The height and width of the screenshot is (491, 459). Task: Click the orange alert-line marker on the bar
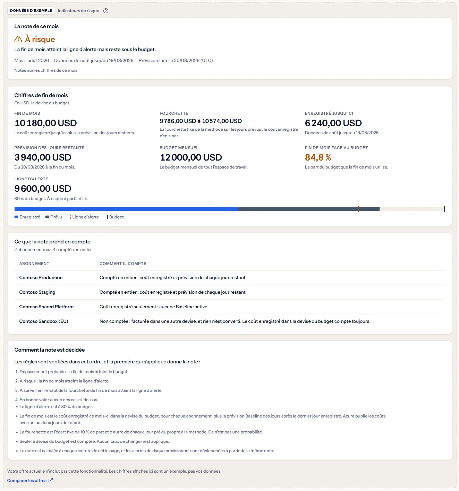tap(358, 209)
